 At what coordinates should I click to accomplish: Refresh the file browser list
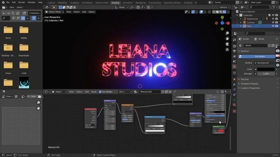pos(17,13)
